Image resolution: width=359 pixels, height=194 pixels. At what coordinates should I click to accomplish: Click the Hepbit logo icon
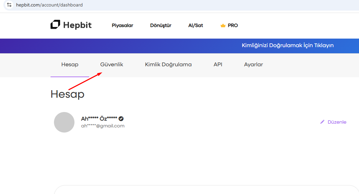(55, 25)
